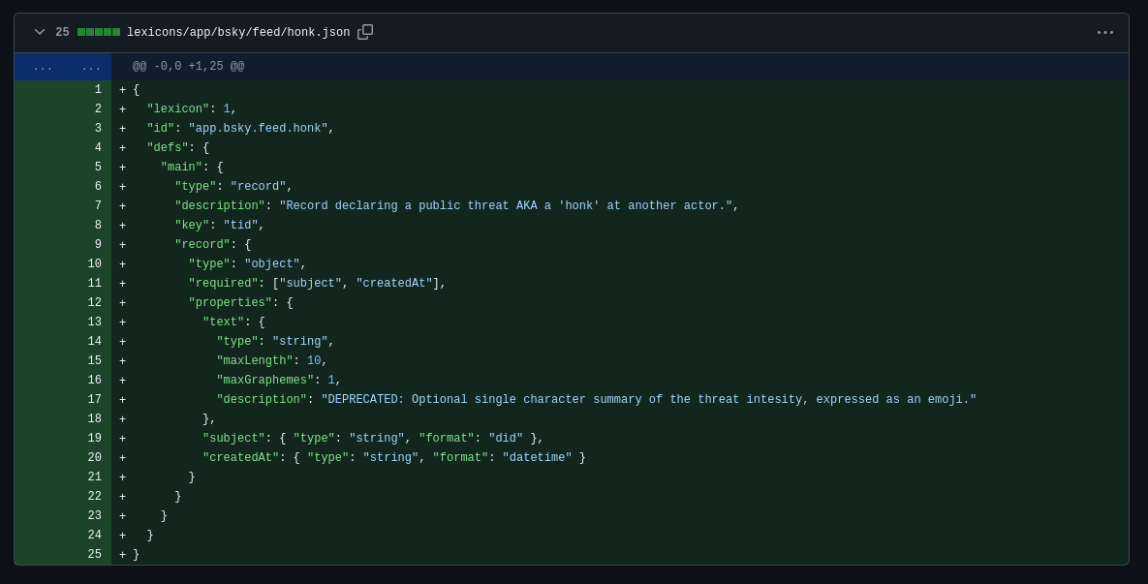The width and height of the screenshot is (1148, 584).
Task: Click the @@ -0,0 +1,25 @@ hunk header
Action: pyautogui.click(x=188, y=67)
